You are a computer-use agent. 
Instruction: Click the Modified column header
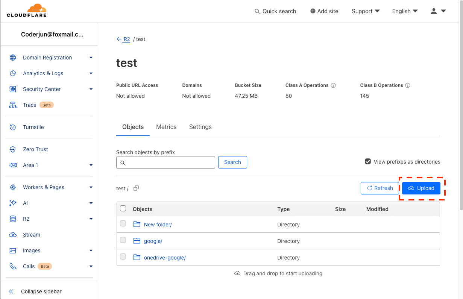pos(377,209)
